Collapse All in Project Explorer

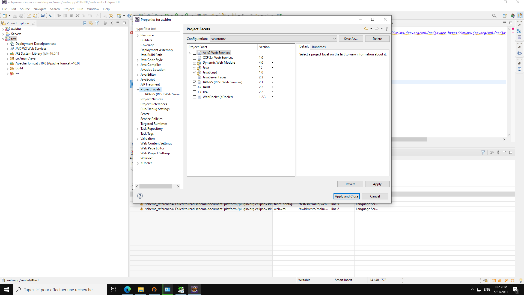(84, 23)
